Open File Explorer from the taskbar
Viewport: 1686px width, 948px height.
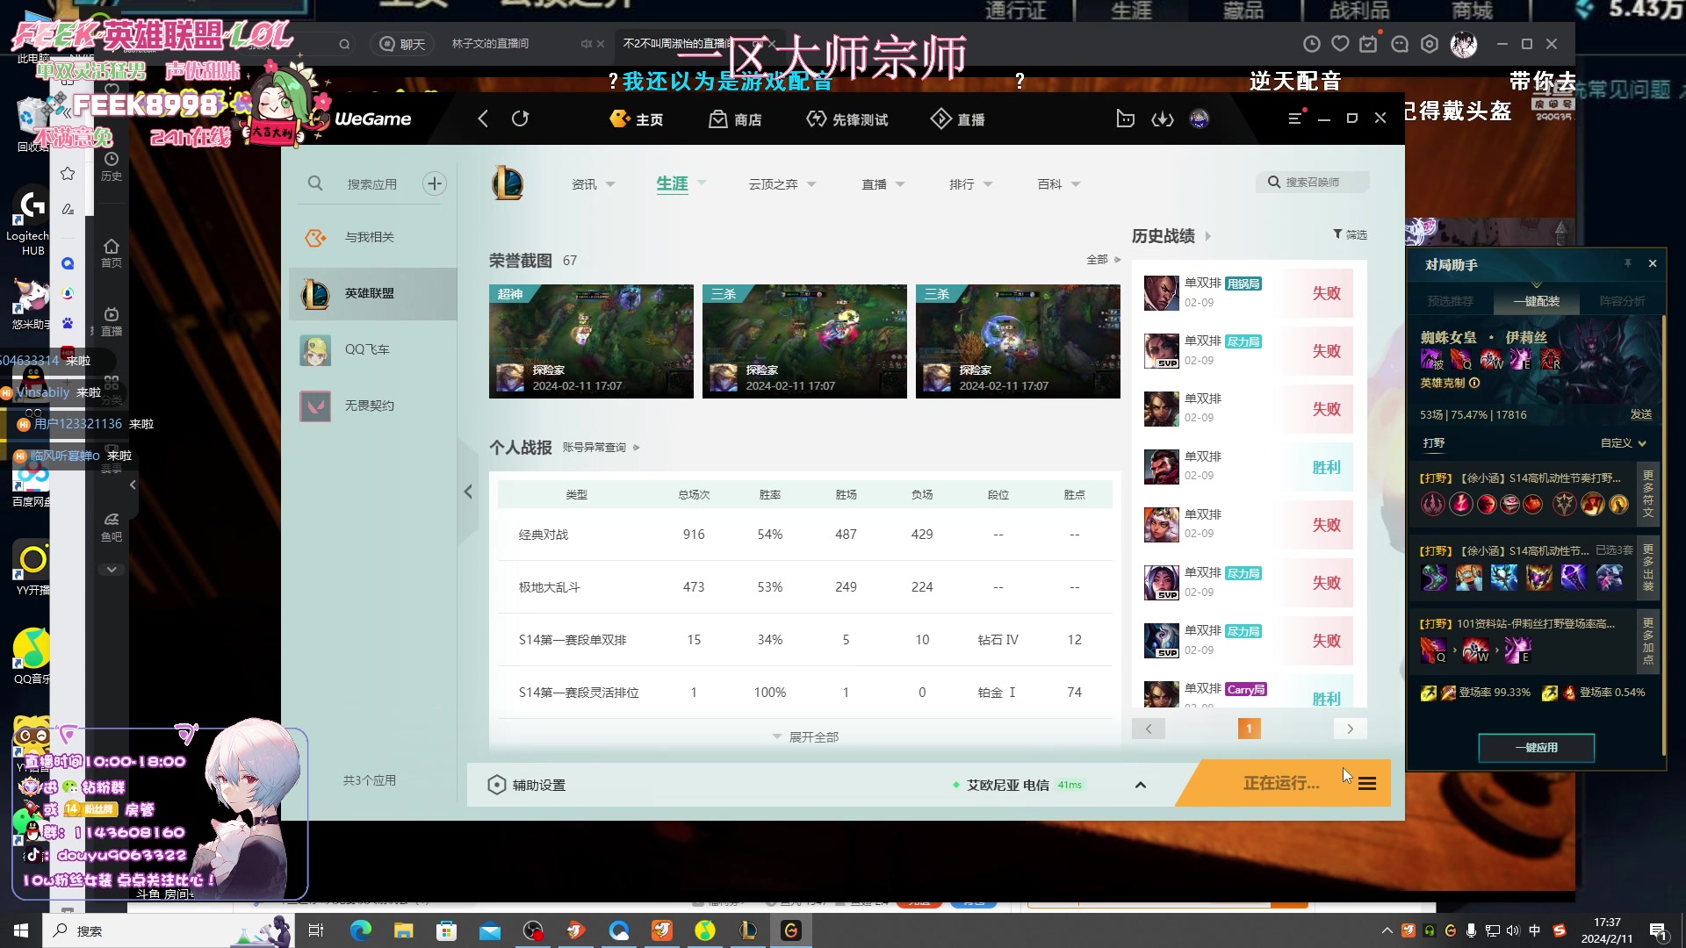(x=403, y=930)
